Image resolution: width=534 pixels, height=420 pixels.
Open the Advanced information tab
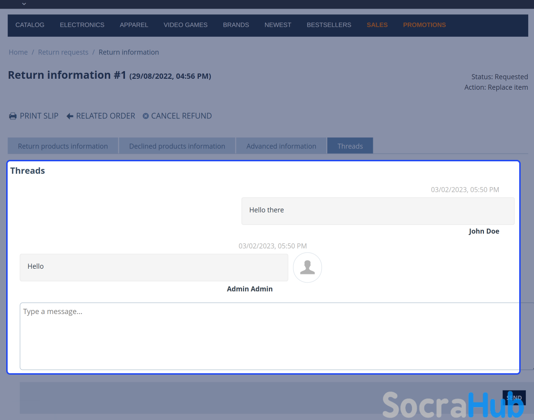tap(281, 146)
